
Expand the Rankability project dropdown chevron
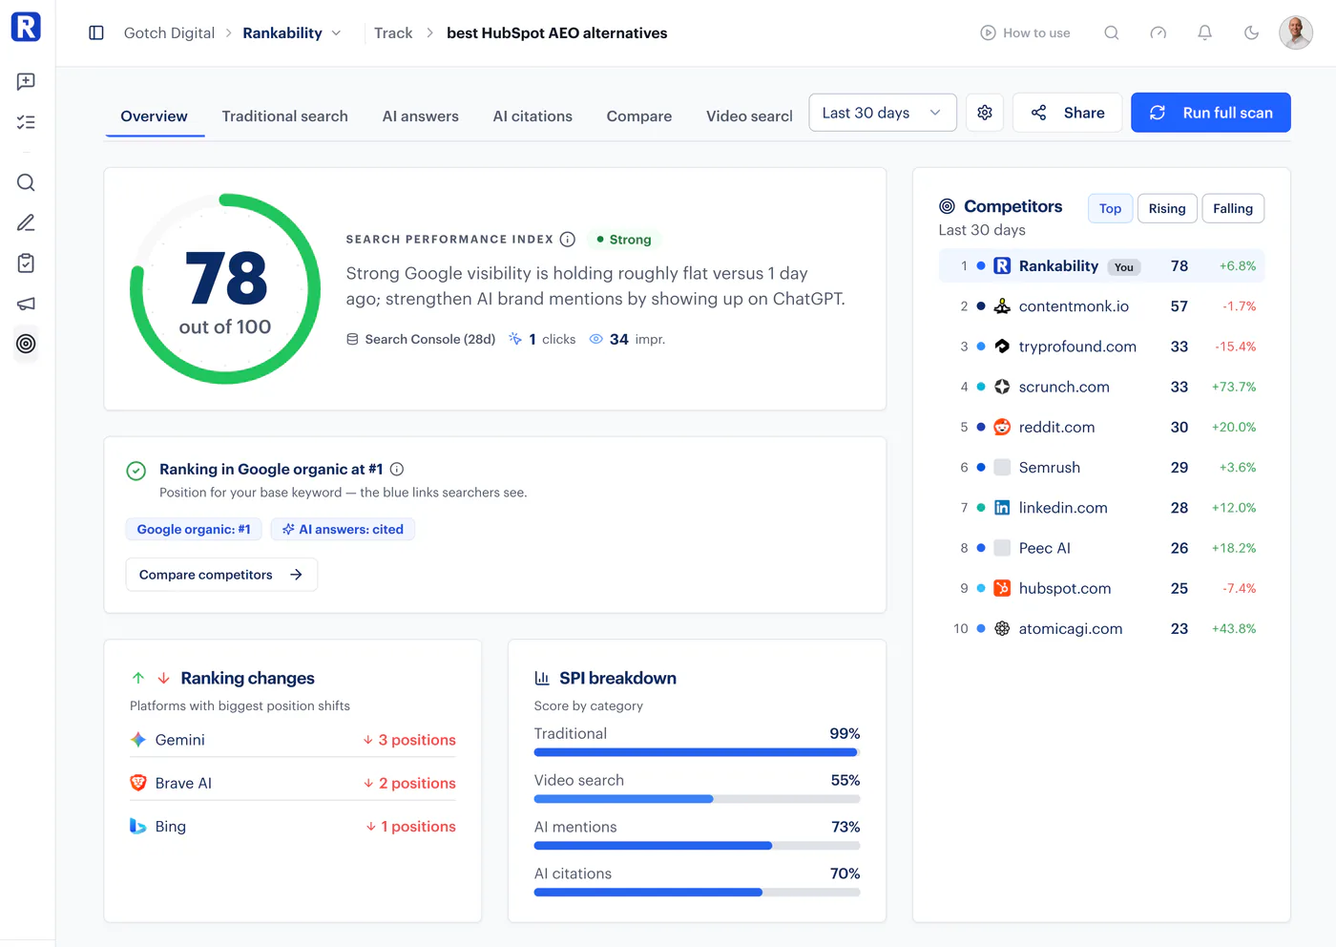336,33
